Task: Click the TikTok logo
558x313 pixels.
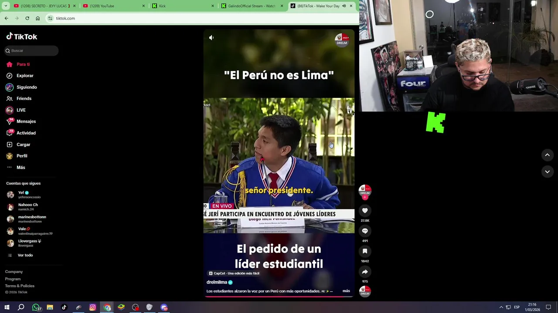Action: (x=22, y=37)
